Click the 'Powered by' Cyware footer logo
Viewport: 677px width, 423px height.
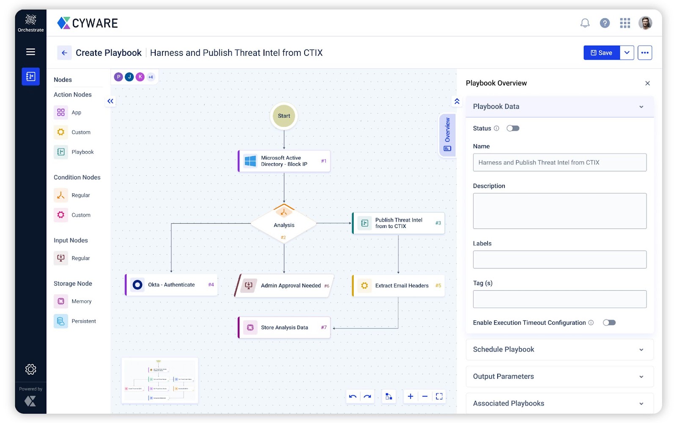[30, 401]
